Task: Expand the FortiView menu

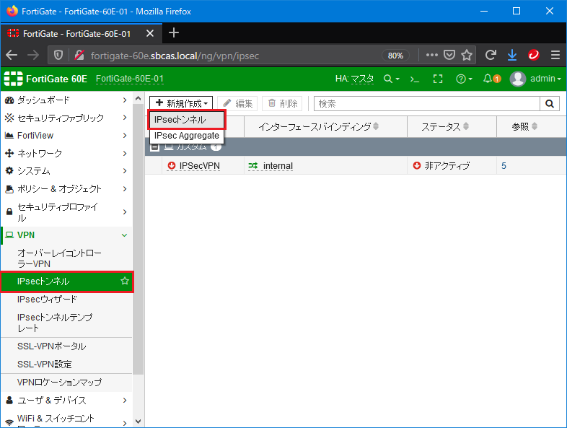Action: tap(66, 135)
